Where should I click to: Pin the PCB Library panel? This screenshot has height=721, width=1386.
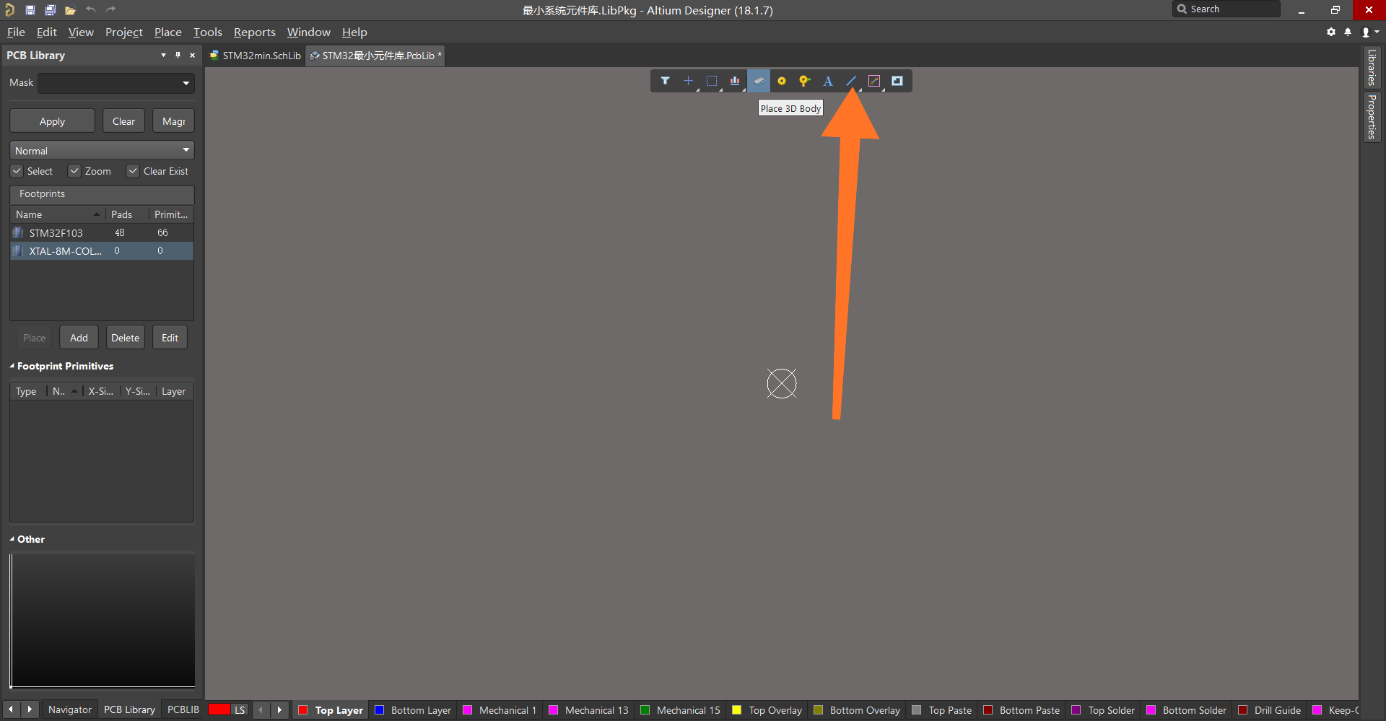[178, 55]
